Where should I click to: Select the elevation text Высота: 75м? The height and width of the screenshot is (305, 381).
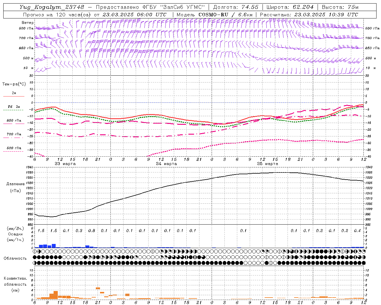point(340,7)
